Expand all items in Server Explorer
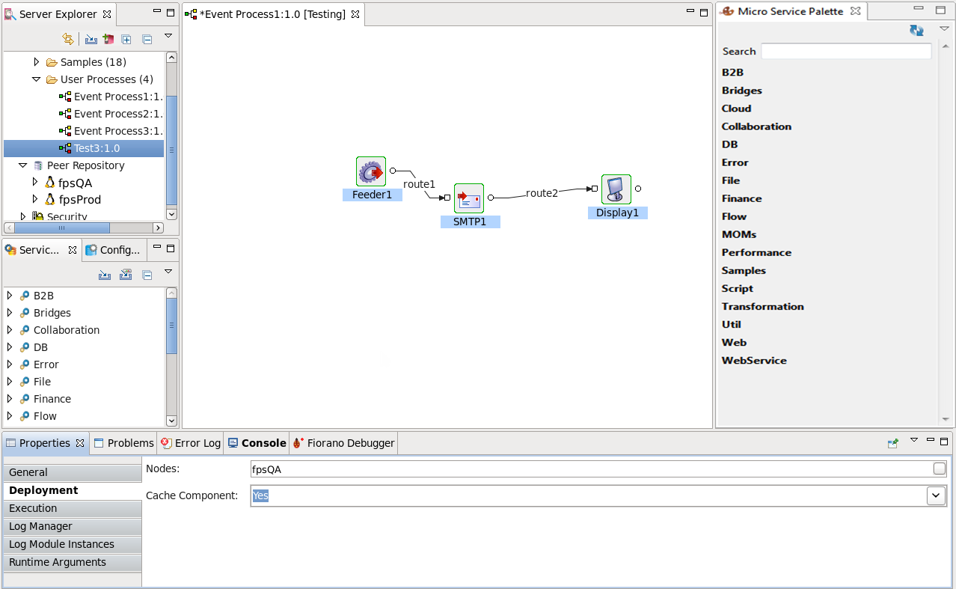 click(x=126, y=39)
